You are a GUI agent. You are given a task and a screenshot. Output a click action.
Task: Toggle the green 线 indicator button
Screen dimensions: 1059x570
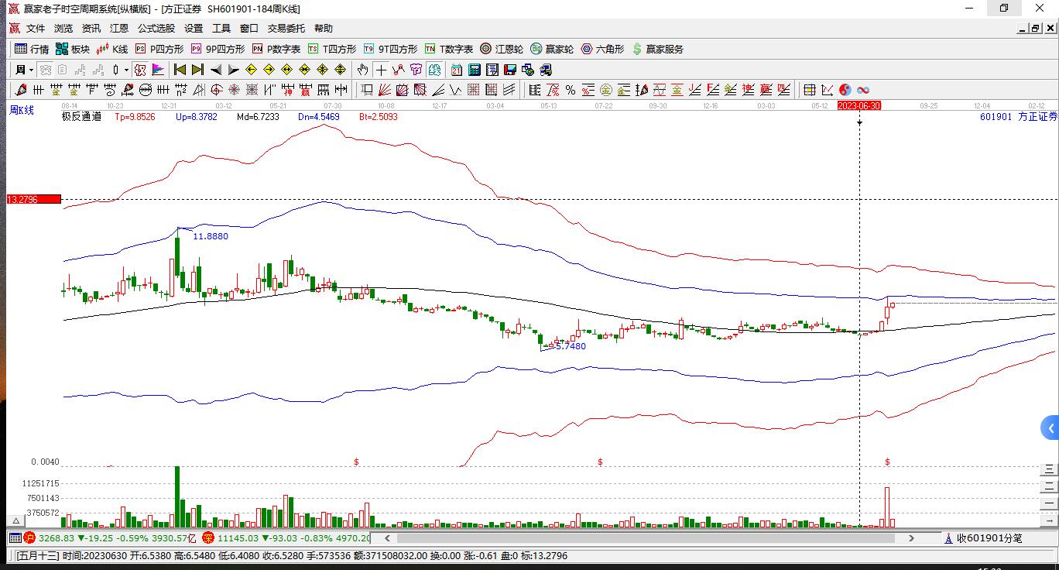pyautogui.click(x=434, y=70)
